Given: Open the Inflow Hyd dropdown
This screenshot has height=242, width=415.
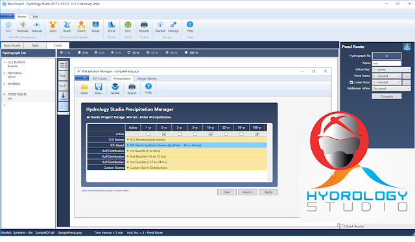Looking at the screenshot, I should point(392,69).
